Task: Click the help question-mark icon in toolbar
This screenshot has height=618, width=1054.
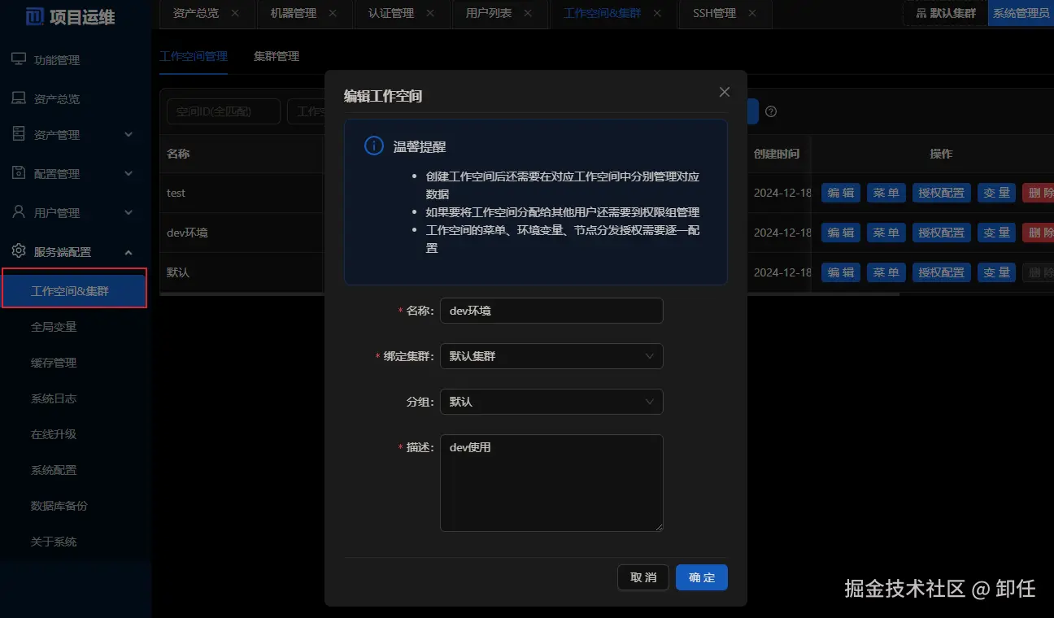Action: [771, 111]
